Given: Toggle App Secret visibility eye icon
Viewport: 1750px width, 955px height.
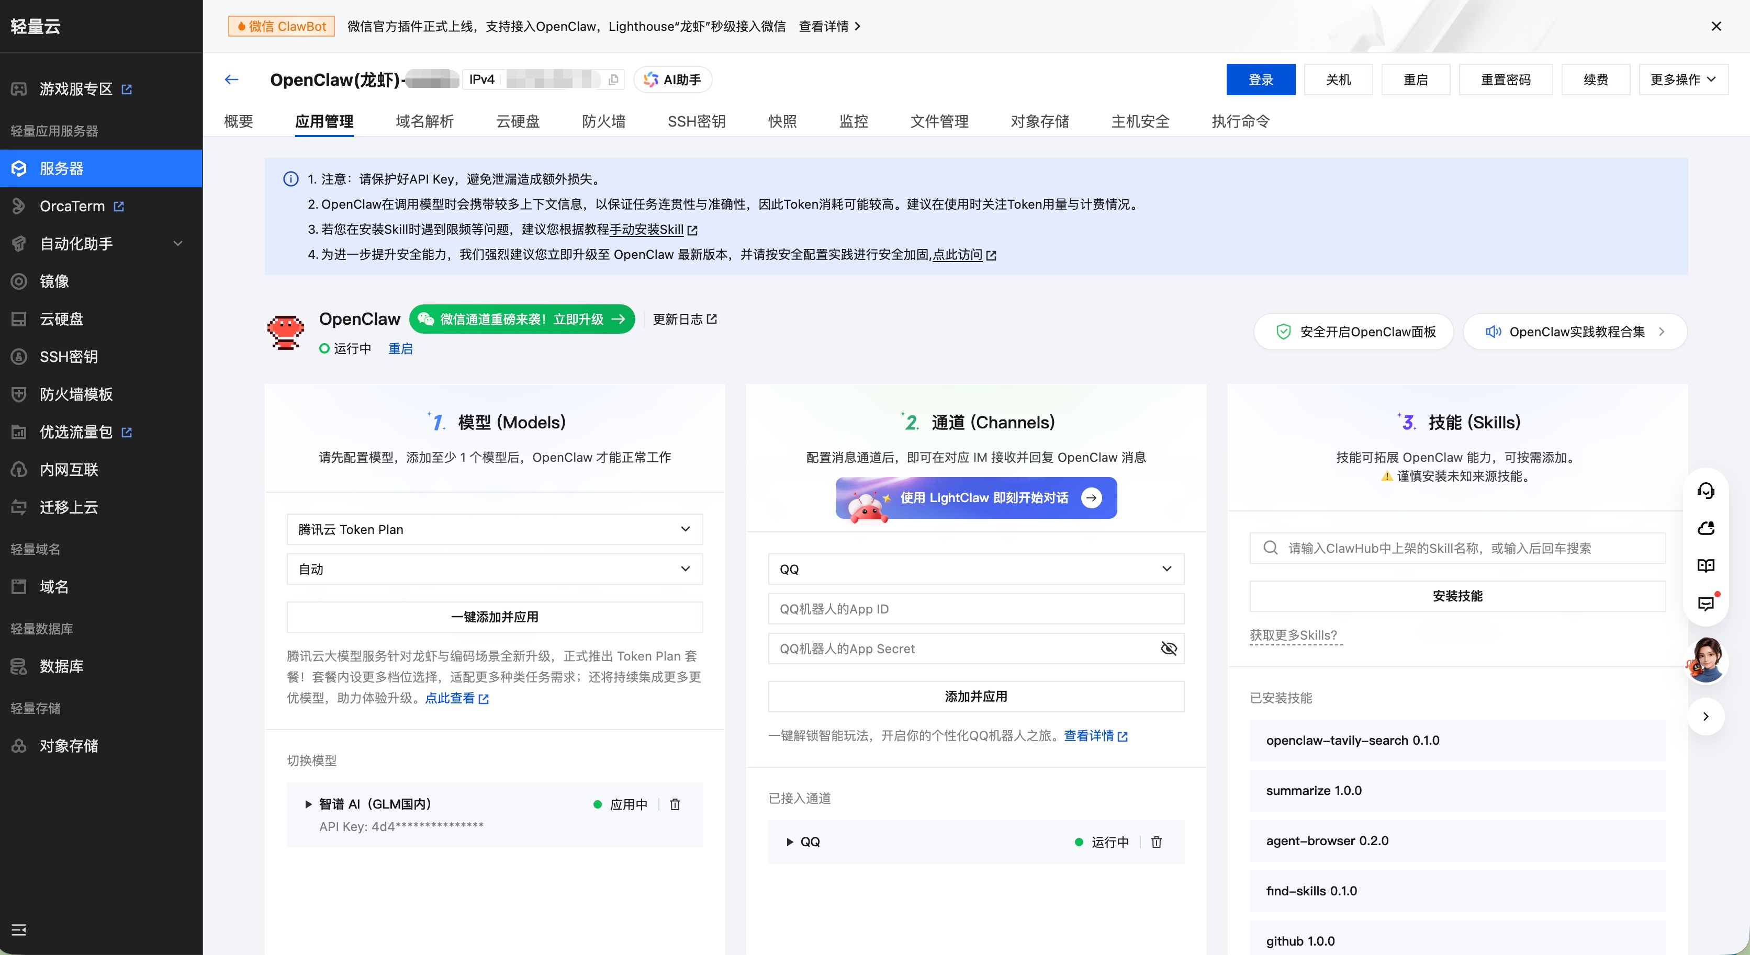Looking at the screenshot, I should pos(1169,649).
